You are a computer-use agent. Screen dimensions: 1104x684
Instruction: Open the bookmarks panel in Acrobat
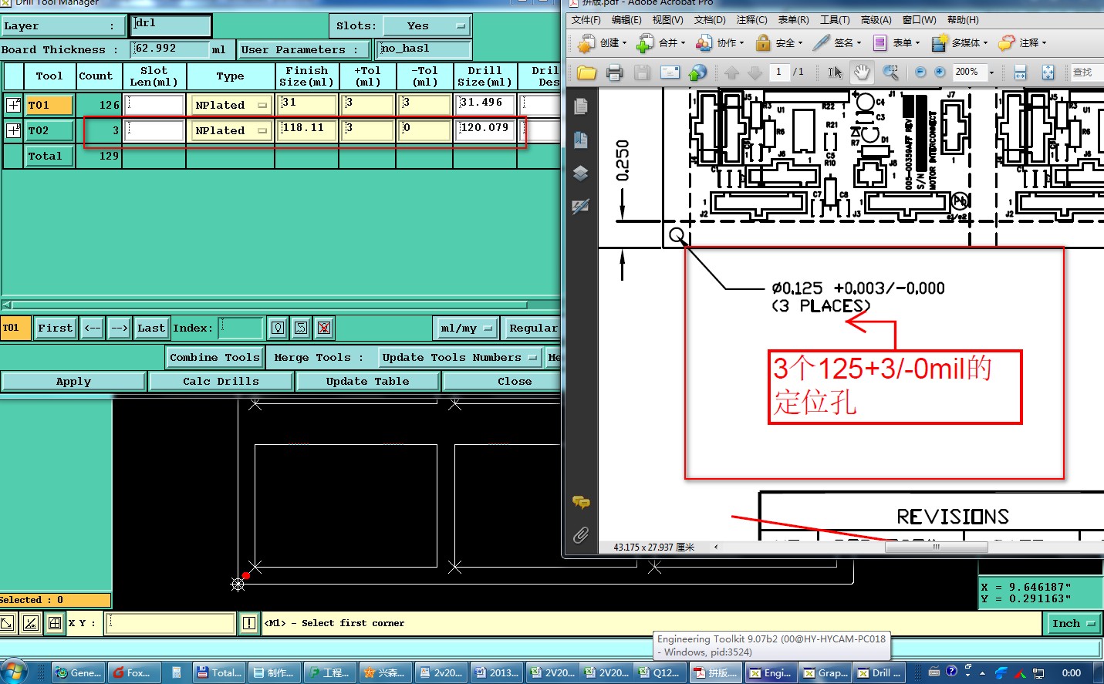(x=581, y=140)
